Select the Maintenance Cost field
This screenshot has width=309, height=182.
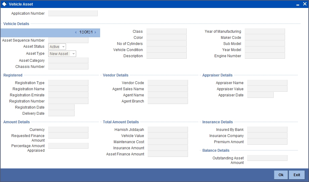[x=168, y=142]
